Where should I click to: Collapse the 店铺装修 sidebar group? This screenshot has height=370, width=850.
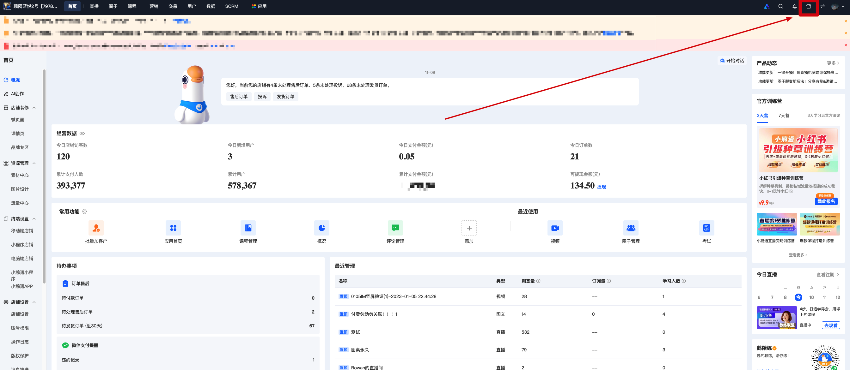[x=34, y=108]
